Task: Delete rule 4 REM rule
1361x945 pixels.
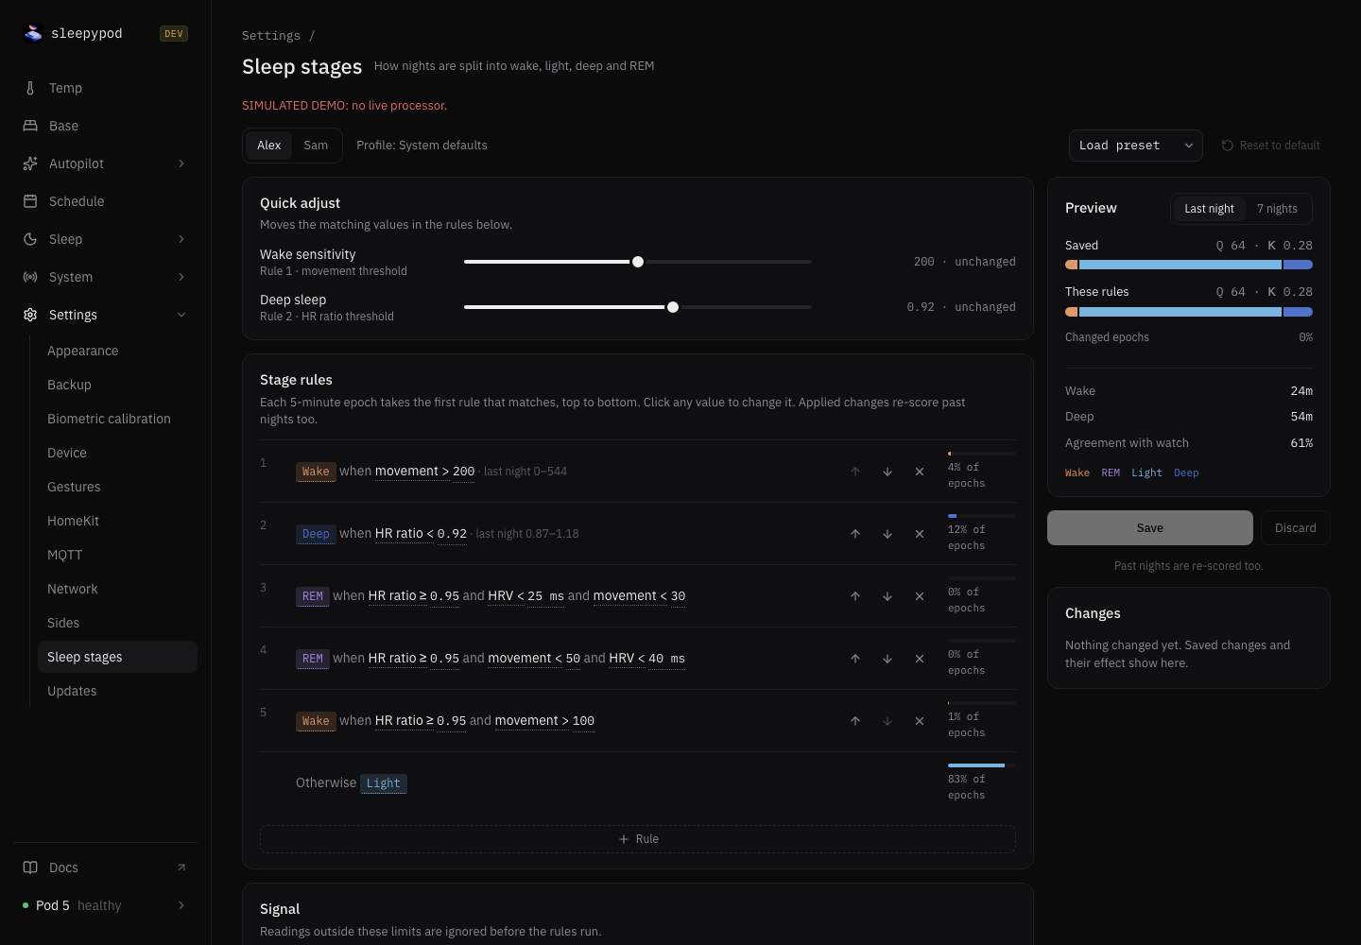Action: tap(920, 659)
